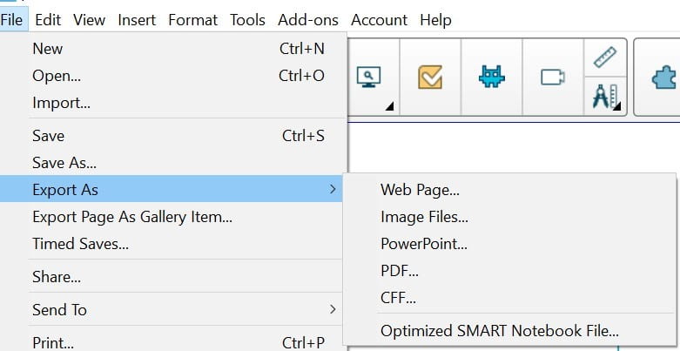Open the response assessment checkmark tool
Image resolution: width=680 pixels, height=351 pixels.
tap(430, 78)
